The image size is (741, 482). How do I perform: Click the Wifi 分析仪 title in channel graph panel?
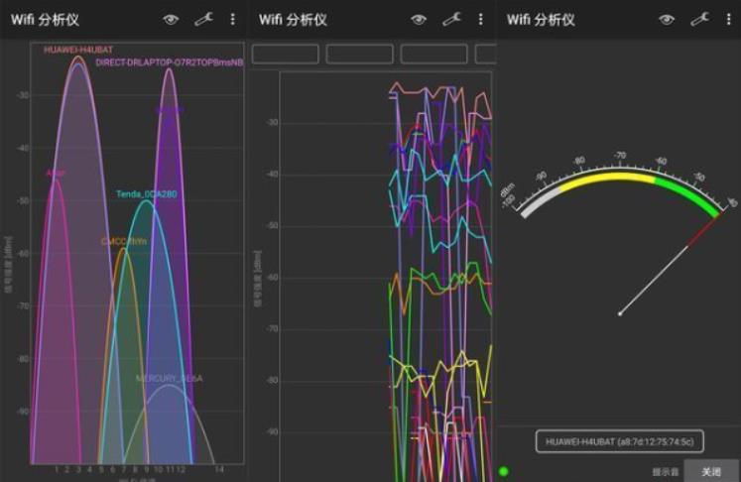pos(45,20)
